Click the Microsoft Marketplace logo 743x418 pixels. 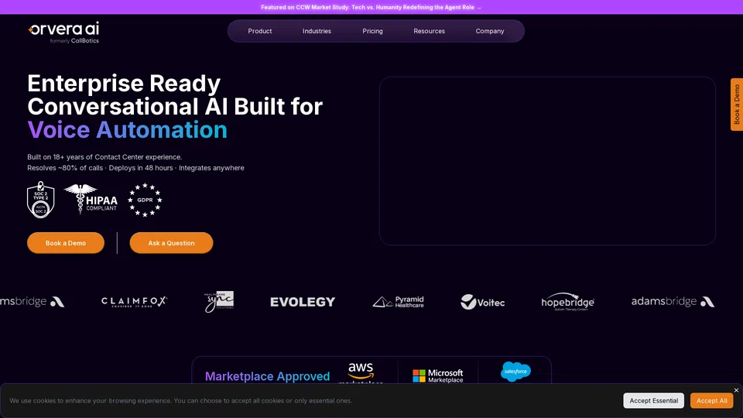(x=438, y=376)
